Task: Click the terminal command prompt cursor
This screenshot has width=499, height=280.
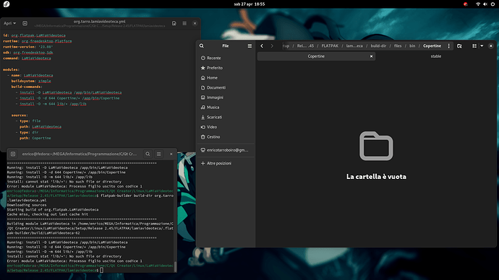Action: tap(101, 270)
